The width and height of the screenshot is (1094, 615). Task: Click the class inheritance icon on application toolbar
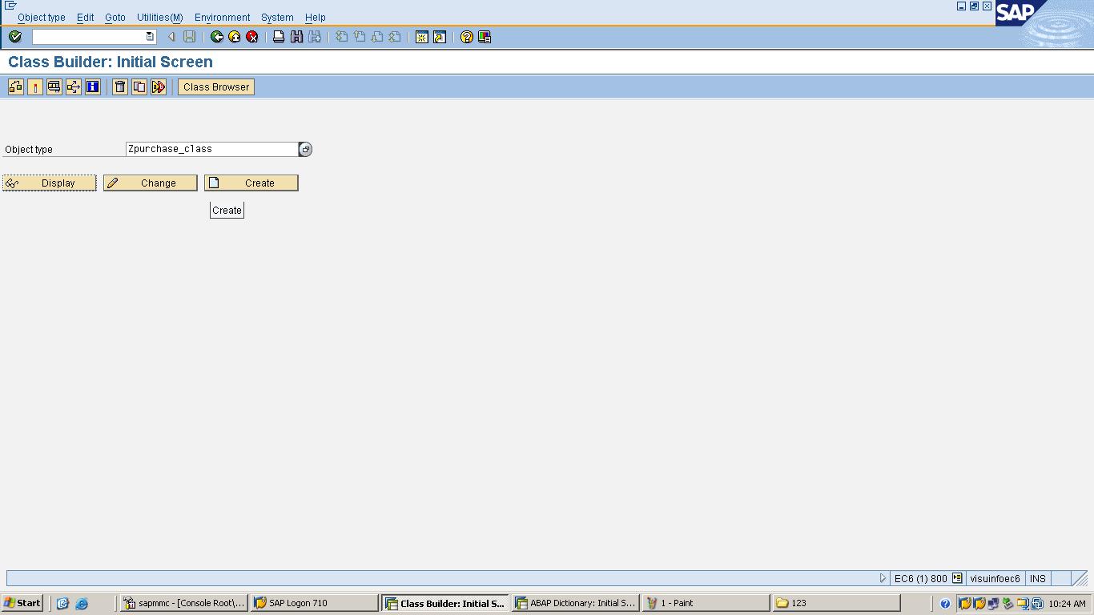(x=15, y=86)
